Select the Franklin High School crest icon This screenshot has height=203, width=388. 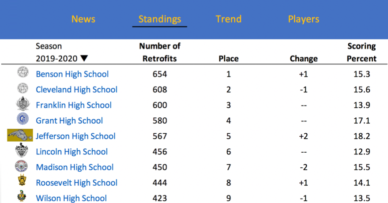[x=23, y=103]
